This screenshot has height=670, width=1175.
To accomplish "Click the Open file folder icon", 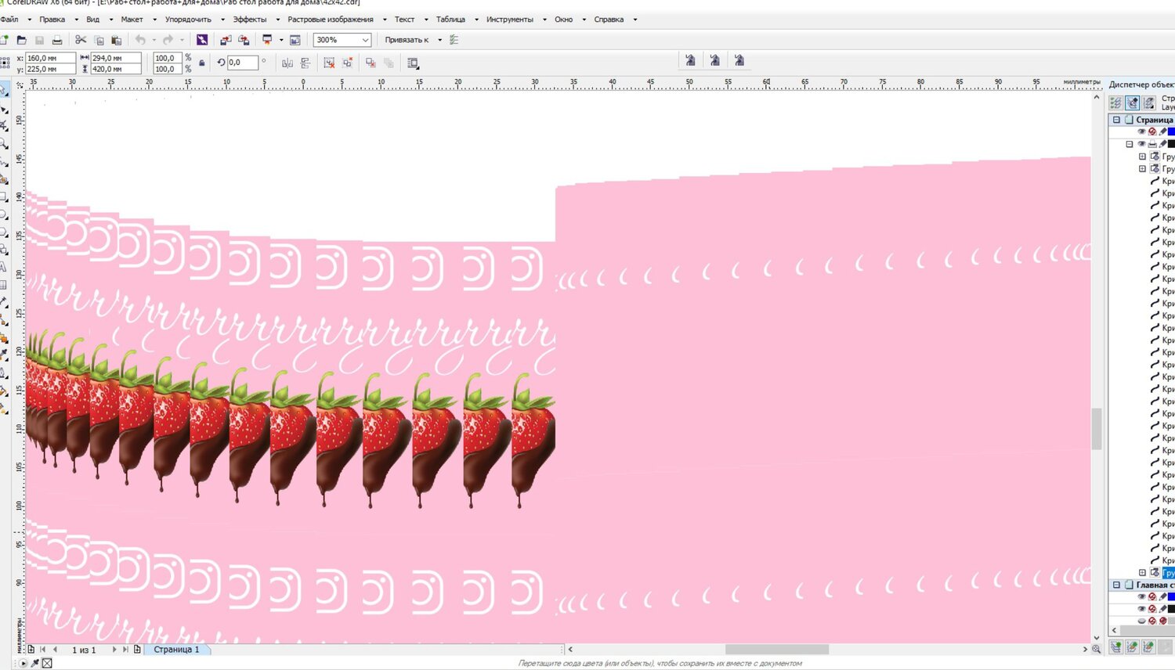I will point(22,40).
